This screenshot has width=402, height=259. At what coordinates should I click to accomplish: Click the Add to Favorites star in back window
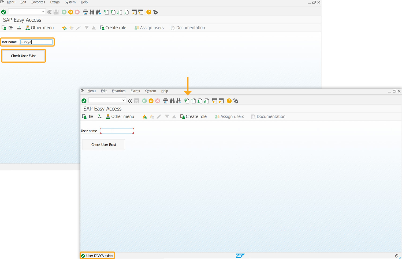[64, 28]
